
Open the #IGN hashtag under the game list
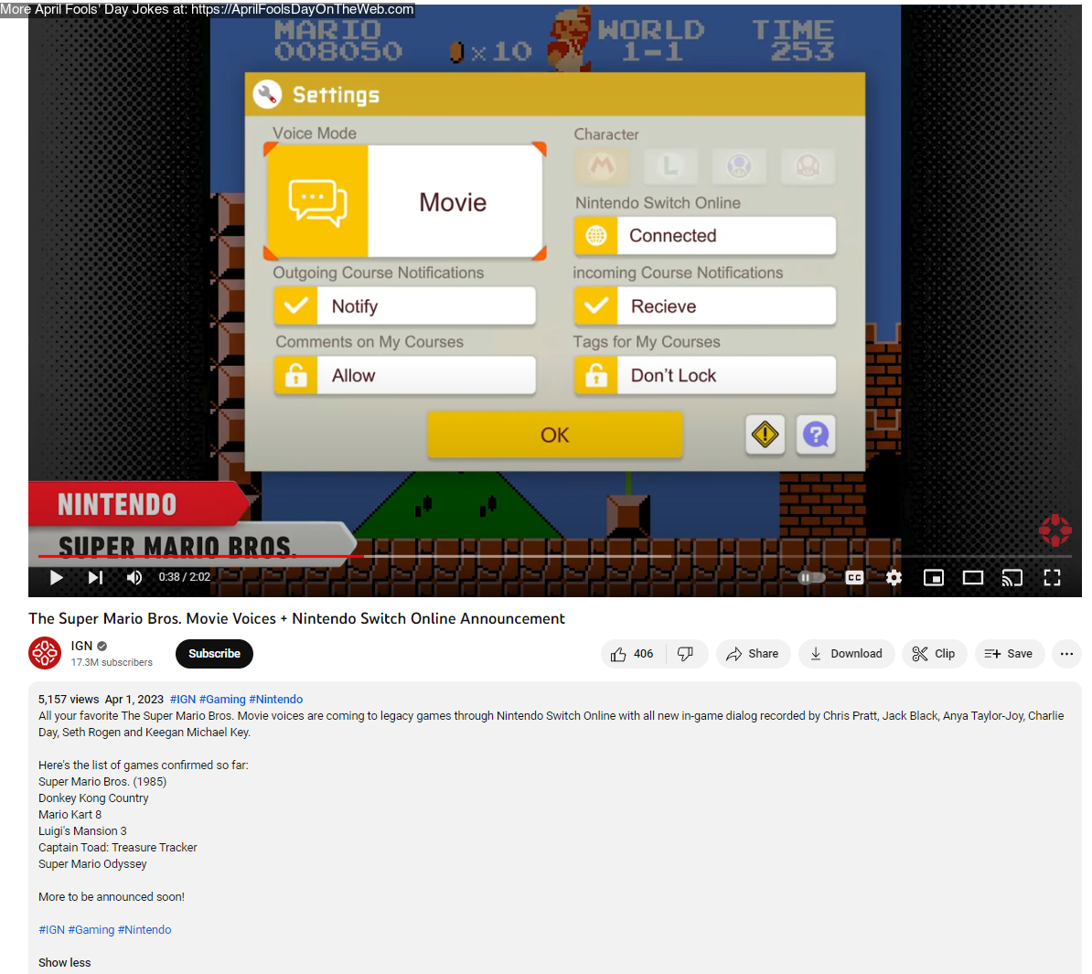tap(51, 929)
